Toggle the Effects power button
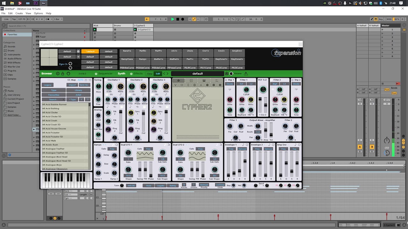The width and height of the screenshot is (408, 229). pyautogui.click(x=131, y=73)
